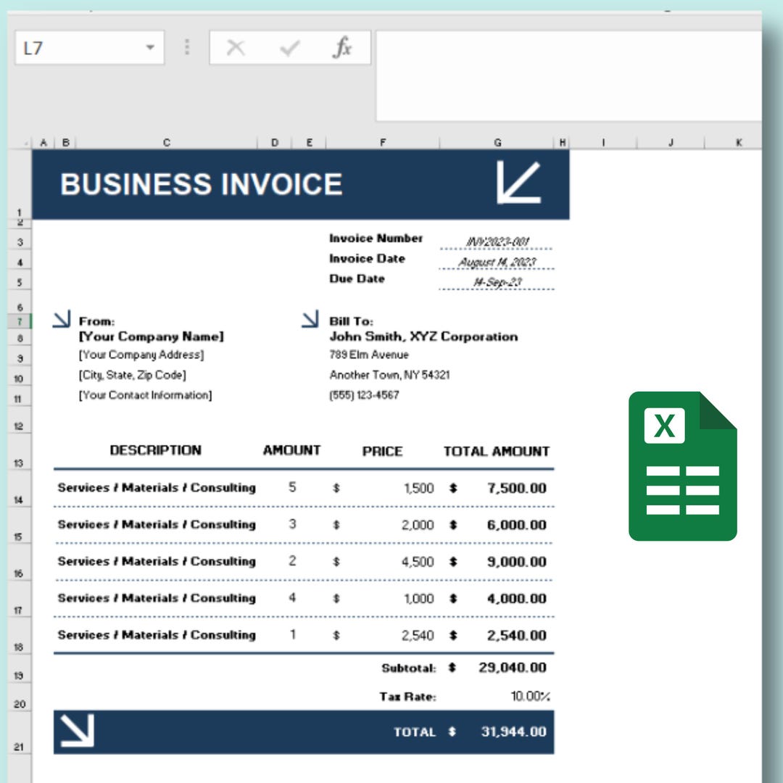Click the large arrow logo in invoice header

pos(518,182)
